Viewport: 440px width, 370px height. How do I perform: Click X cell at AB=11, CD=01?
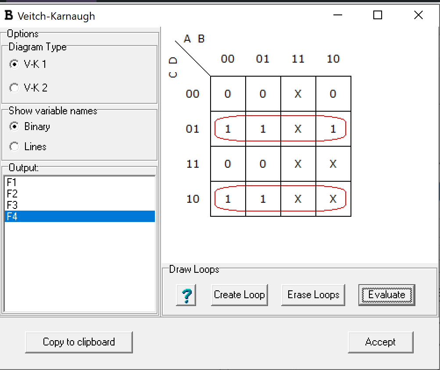click(298, 129)
